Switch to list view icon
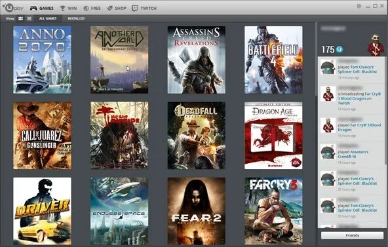The height and width of the screenshot is (247, 388). click(29, 18)
